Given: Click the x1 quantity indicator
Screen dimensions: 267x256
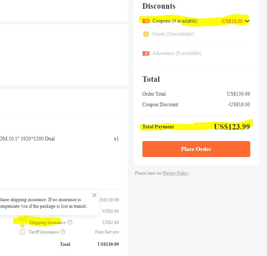Looking at the screenshot, I should tap(116, 139).
